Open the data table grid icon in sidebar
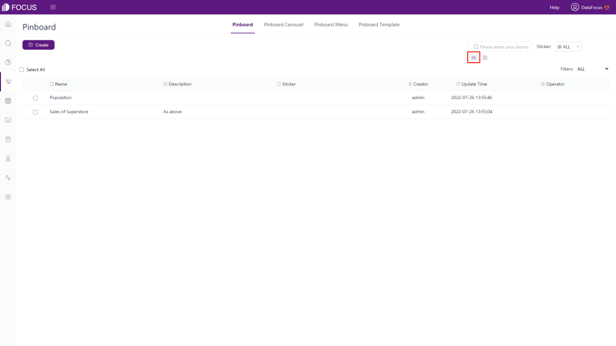This screenshot has width=616, height=346. point(8,101)
